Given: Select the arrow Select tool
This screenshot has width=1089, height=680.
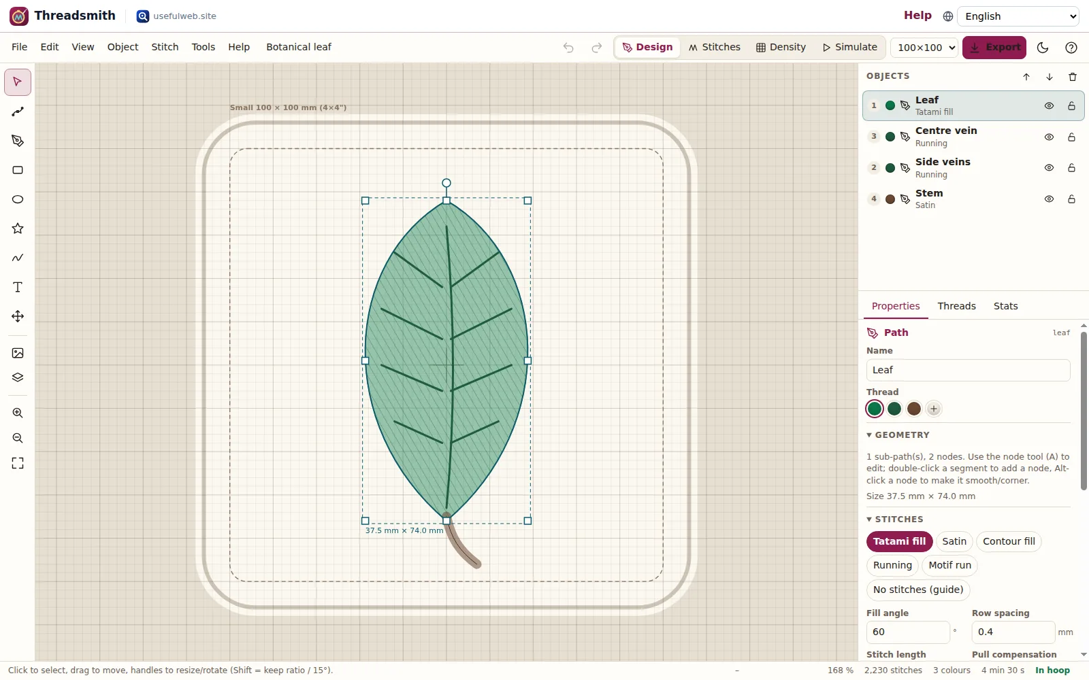Looking at the screenshot, I should [18, 82].
